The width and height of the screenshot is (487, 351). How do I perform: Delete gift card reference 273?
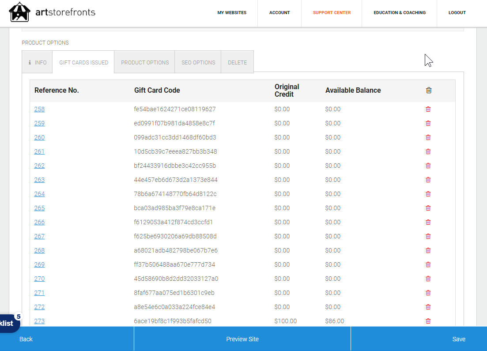[x=428, y=321]
